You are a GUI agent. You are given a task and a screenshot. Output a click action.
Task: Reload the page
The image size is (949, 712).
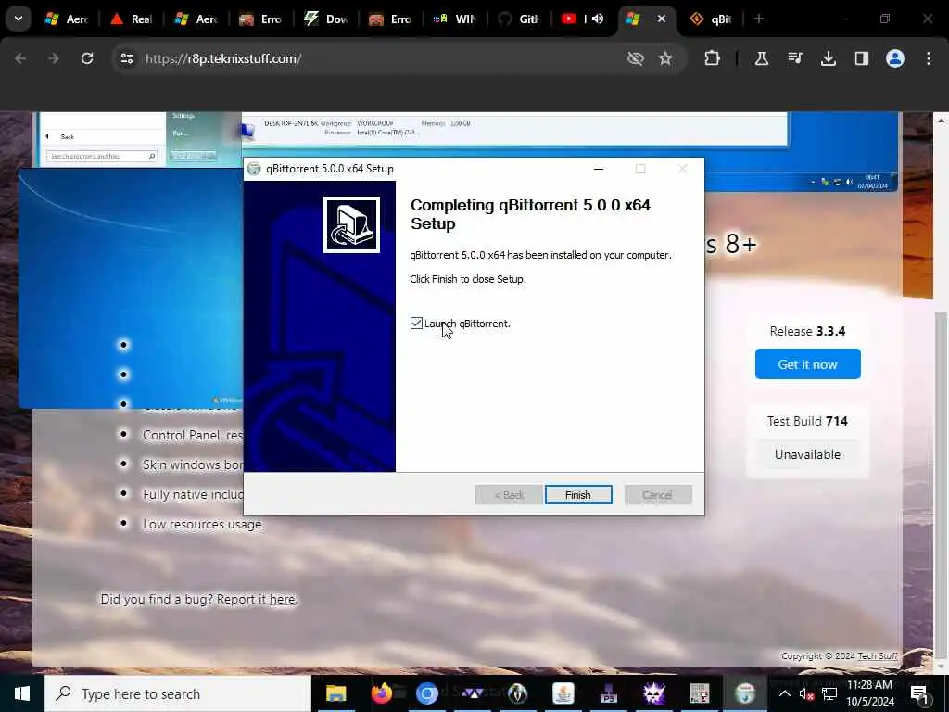(87, 58)
